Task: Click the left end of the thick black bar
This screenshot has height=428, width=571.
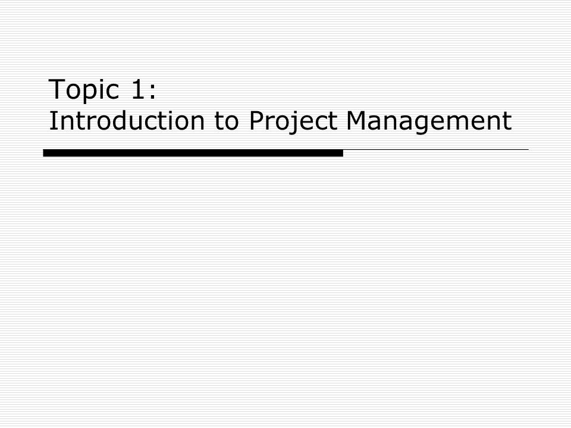Action: (x=45, y=153)
